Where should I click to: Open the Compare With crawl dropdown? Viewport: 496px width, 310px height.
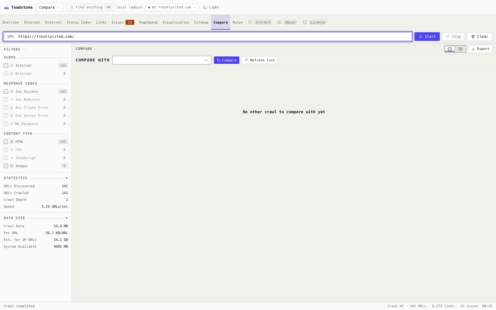tap(162, 60)
